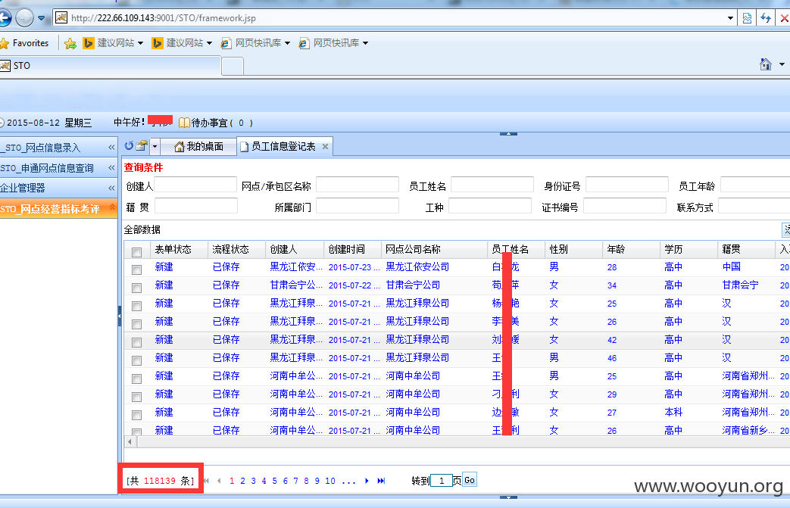Click the 身份证号 input field
Viewport: 790px width, 508px height.
(627, 185)
